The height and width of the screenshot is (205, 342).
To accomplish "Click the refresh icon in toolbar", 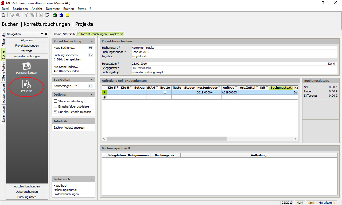I will [47, 15].
